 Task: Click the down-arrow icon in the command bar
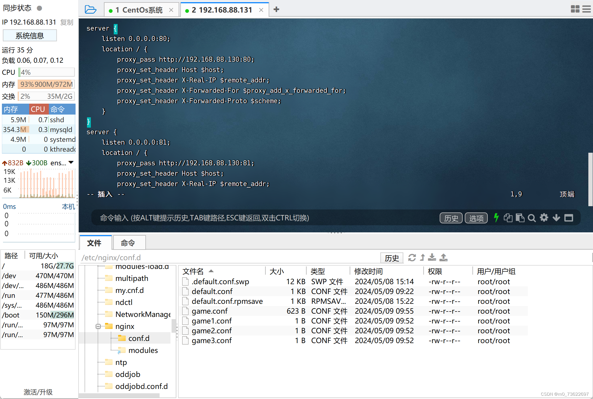(556, 218)
